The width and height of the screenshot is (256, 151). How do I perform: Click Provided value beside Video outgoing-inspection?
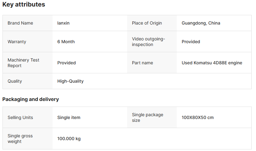191,42
